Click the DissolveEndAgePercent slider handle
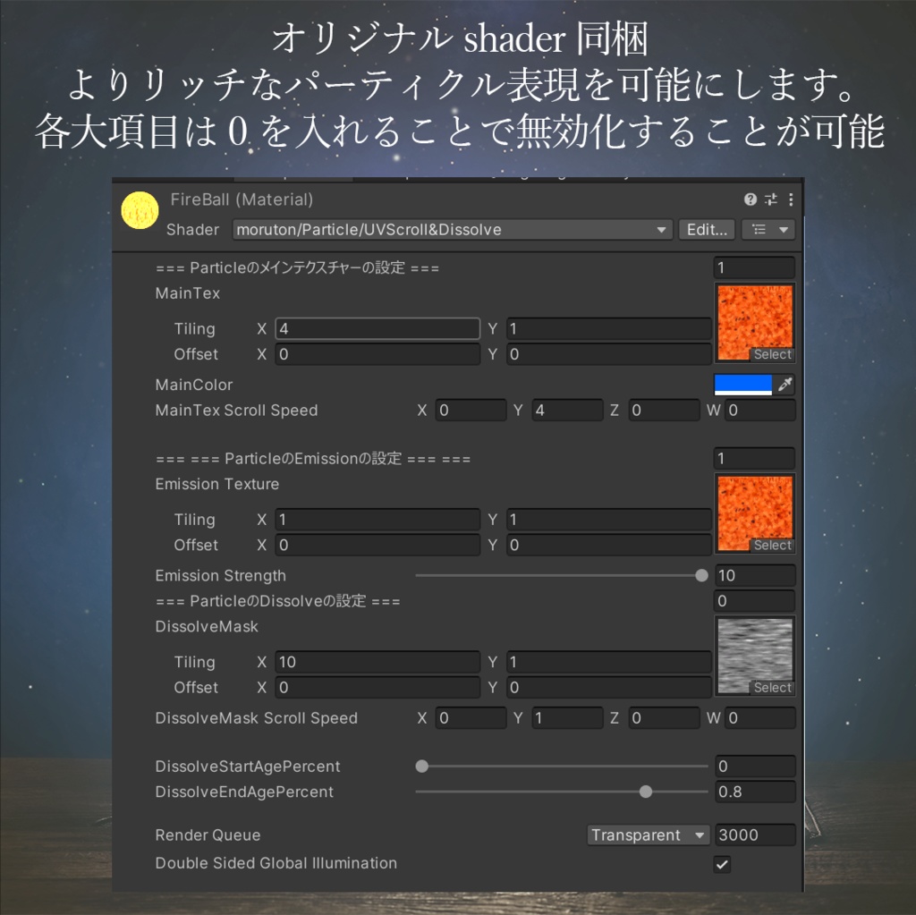The height and width of the screenshot is (915, 916). (x=646, y=792)
